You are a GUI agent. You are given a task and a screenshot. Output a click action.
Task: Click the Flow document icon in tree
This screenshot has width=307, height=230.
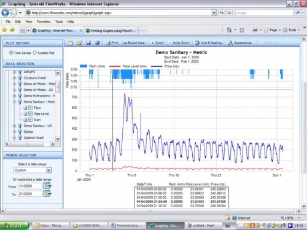pos(25,108)
